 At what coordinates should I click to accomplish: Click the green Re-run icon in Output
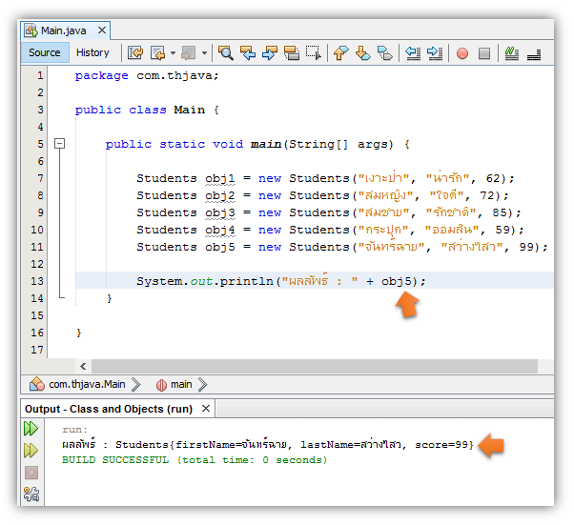click(31, 429)
